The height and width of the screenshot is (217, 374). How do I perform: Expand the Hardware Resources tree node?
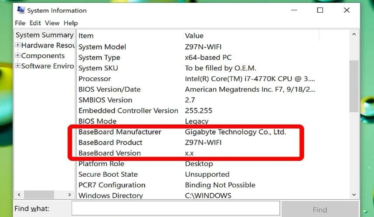[x=18, y=45]
